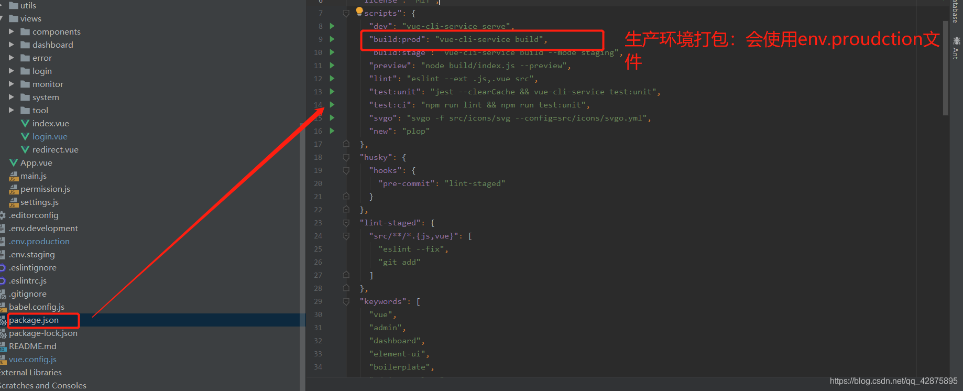Click the Vue icon of redirect.vue
This screenshot has height=391, width=963.
coord(25,149)
